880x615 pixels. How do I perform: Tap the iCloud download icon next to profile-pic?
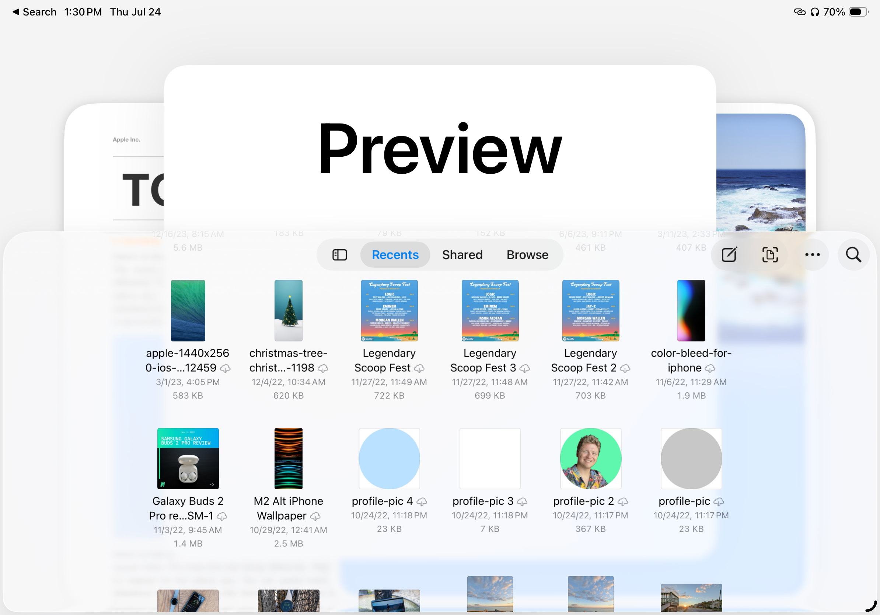[719, 502]
